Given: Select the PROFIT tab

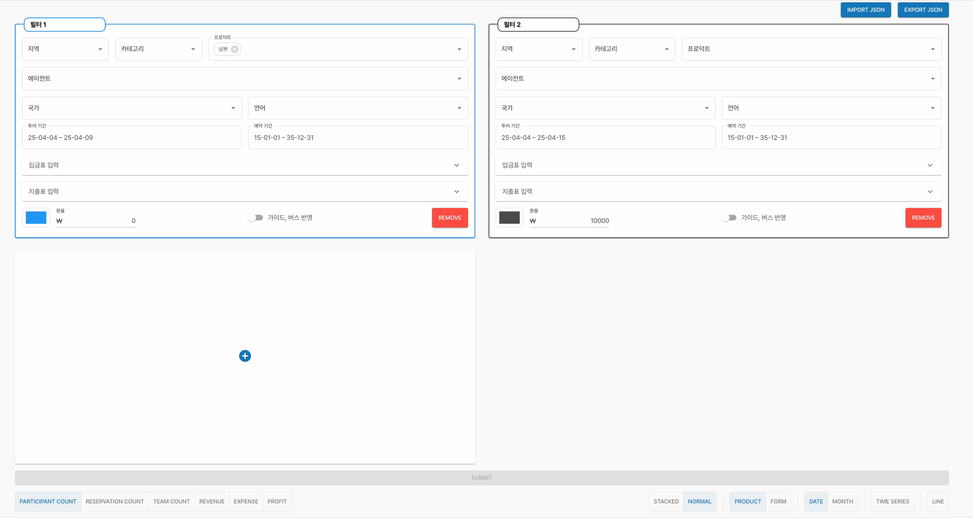Looking at the screenshot, I should pos(277,502).
